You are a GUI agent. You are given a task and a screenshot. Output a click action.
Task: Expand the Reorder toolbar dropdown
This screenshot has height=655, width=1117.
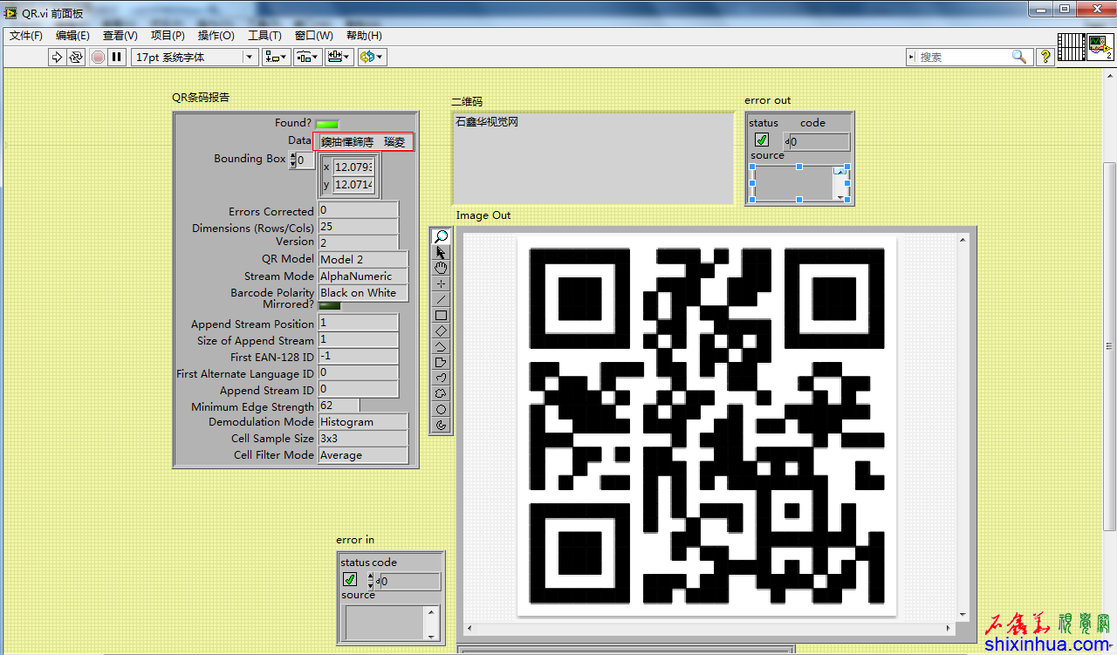(373, 57)
